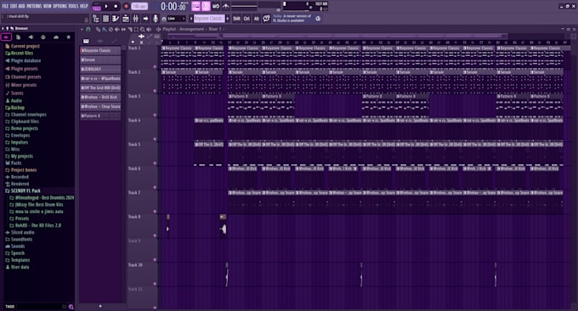The width and height of the screenshot is (578, 311).
Task: Select the browser favorites star icon
Action: pos(69,37)
